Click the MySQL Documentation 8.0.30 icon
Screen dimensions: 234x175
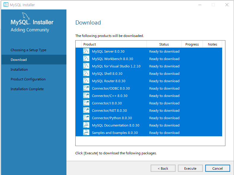[86, 125]
